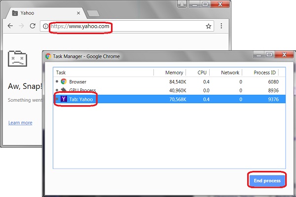Image resolution: width=296 pixels, height=197 pixels.
Task: Select the Browser task row
Action: (x=169, y=81)
